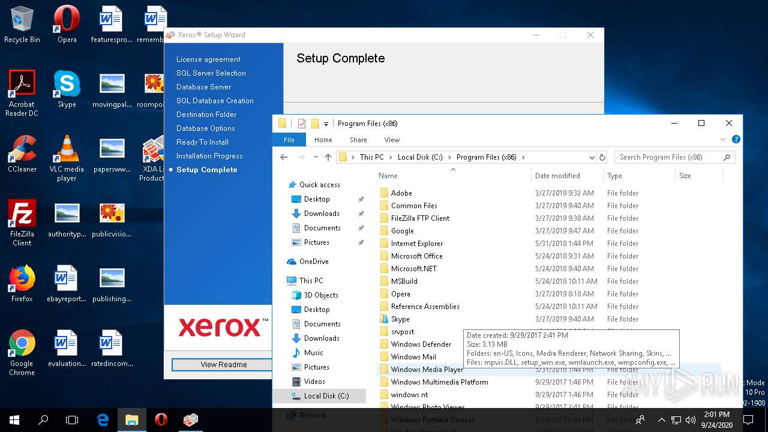
Task: Open the authorityp image file on the desktop
Action: tap(67, 219)
